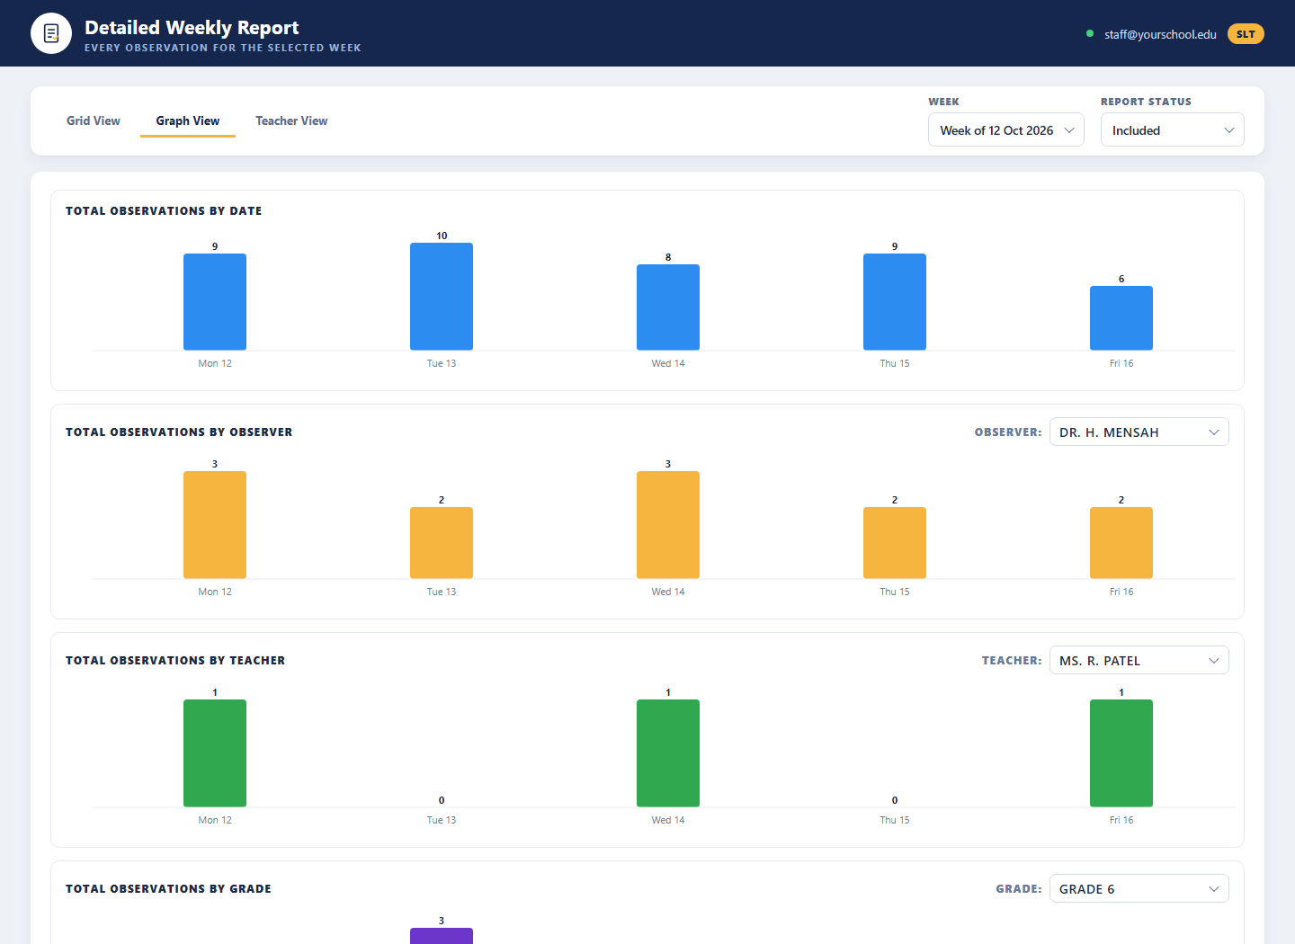The height and width of the screenshot is (944, 1295).
Task: Select the blue Tue 13 bar showing 10
Action: tap(442, 297)
